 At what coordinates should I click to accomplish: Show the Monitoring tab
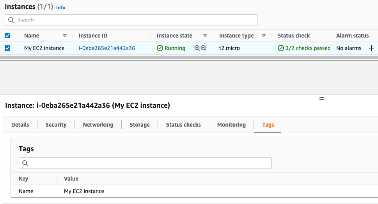point(231,125)
